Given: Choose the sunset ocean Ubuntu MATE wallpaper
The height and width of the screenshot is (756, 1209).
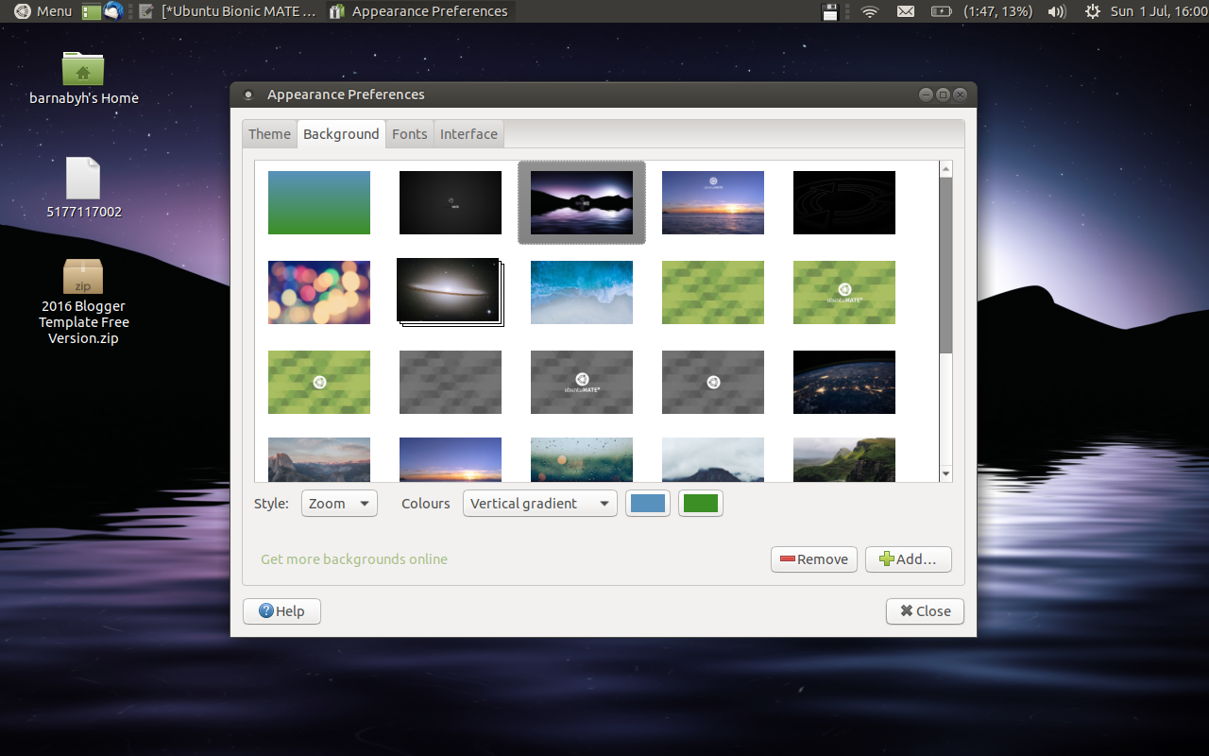Looking at the screenshot, I should pyautogui.click(x=713, y=202).
